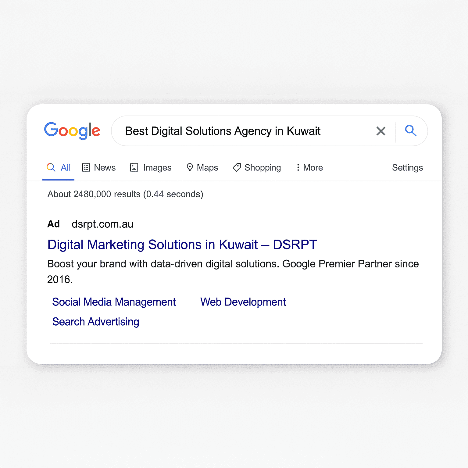The width and height of the screenshot is (468, 468).
Task: Open Digital Marketing Solutions in Kuwait – DSRPT ad
Action: point(182,245)
